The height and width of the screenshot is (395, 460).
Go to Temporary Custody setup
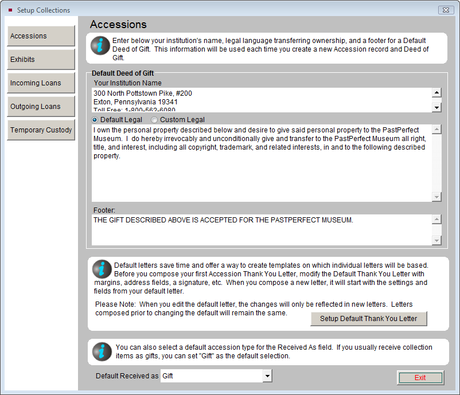[41, 130]
